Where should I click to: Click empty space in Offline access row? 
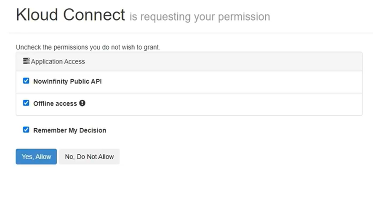point(232,103)
